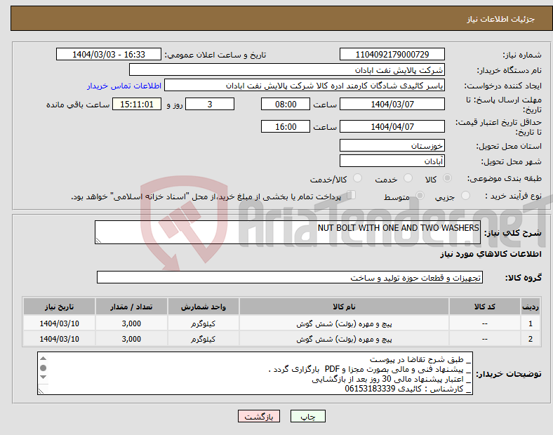This screenshot has height=435, width=553.
Task: Click the NUT BOLT WITH ONE AND TWO WASHERS textarea
Action: pyautogui.click(x=288, y=232)
